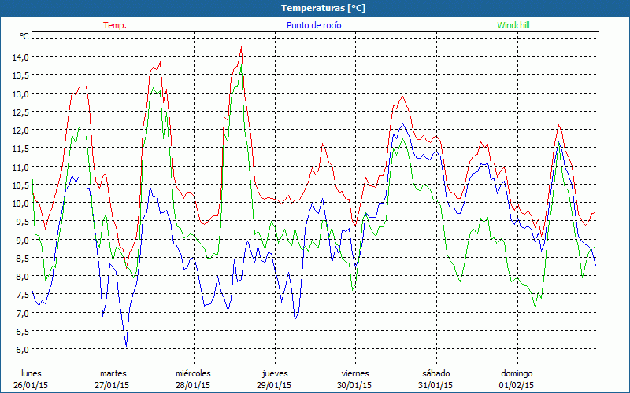Select the red "Temp." legend label
The width and height of the screenshot is (630, 393).
pyautogui.click(x=115, y=25)
